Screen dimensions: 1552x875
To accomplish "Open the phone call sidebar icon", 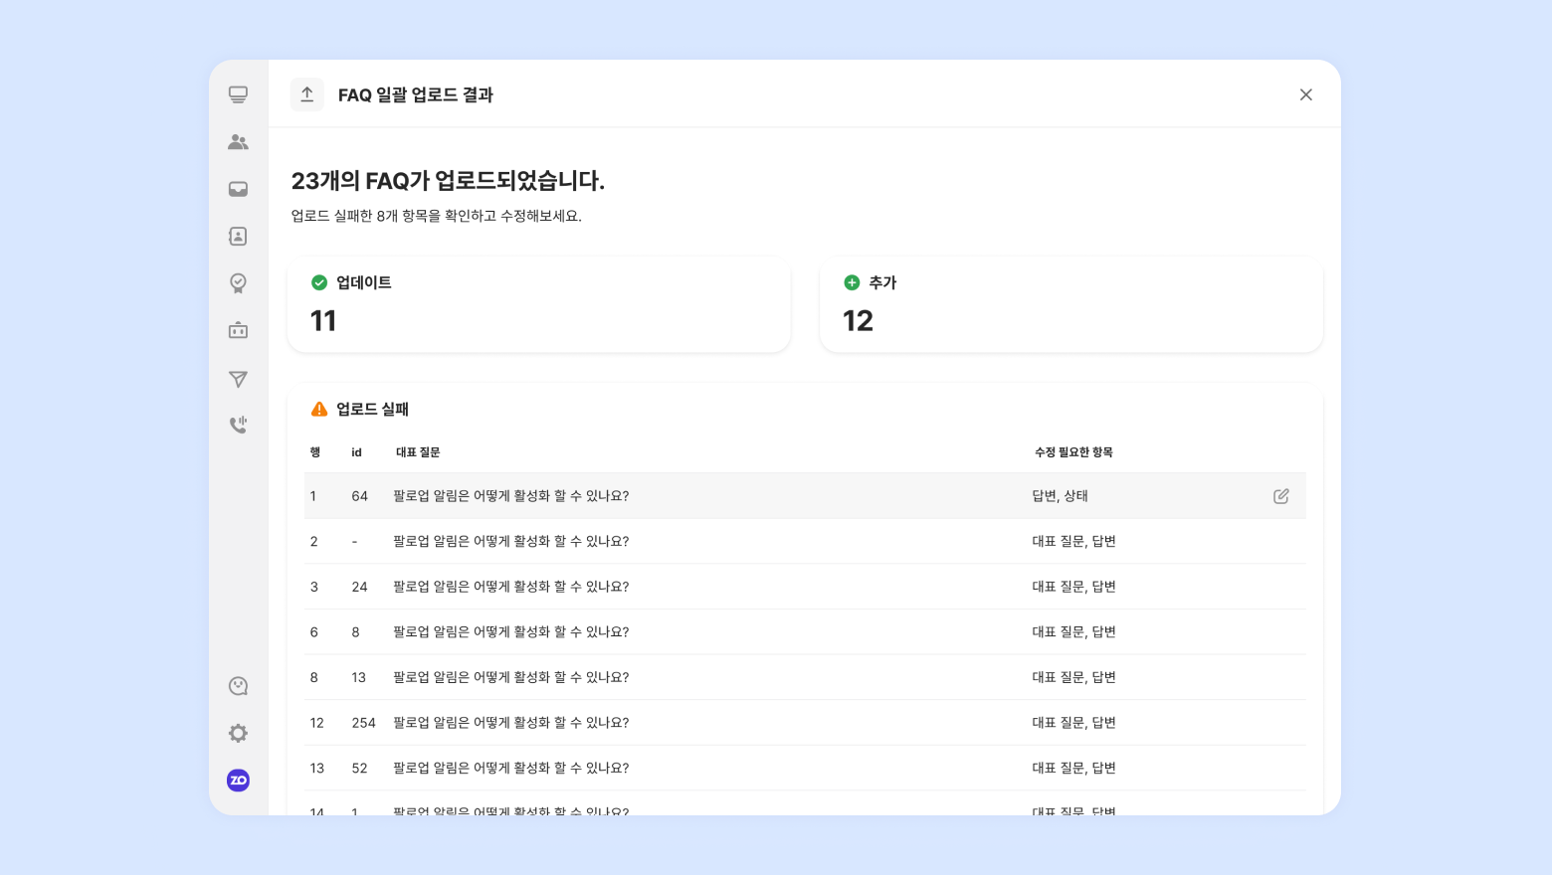I will 238,425.
